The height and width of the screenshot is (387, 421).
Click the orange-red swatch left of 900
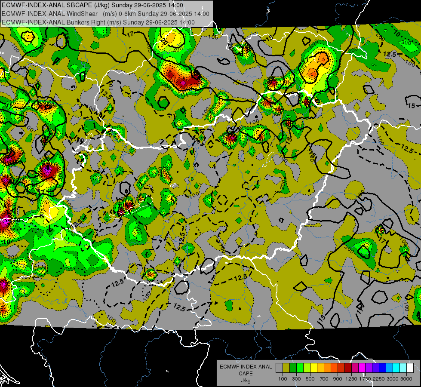(334, 368)
